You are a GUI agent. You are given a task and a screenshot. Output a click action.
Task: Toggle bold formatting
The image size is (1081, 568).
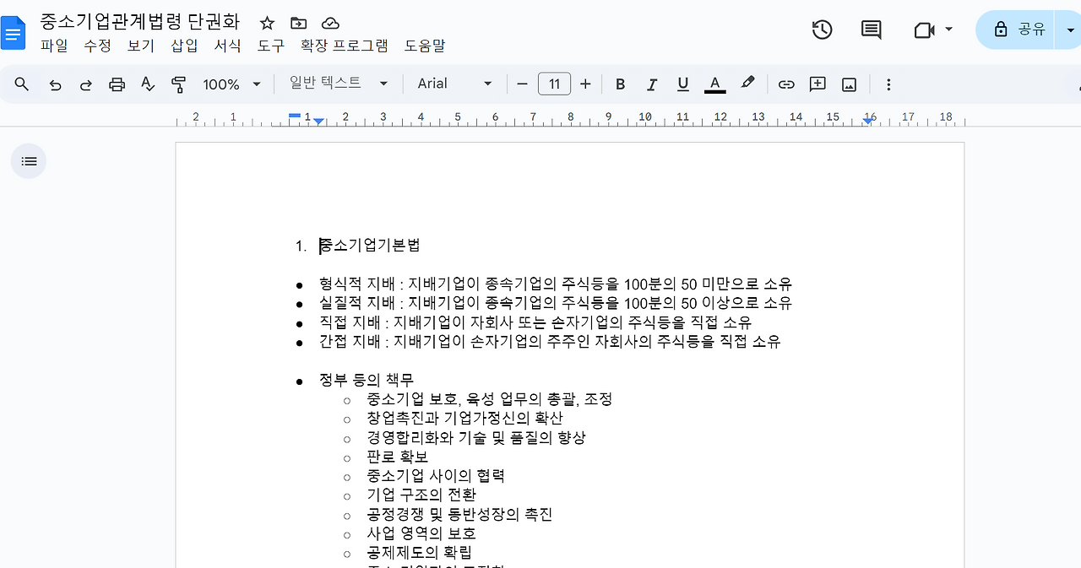(620, 84)
